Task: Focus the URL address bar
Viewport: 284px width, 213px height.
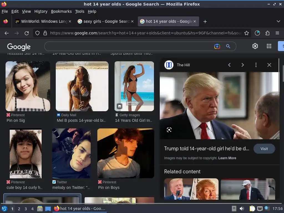Action: pyautogui.click(x=146, y=33)
